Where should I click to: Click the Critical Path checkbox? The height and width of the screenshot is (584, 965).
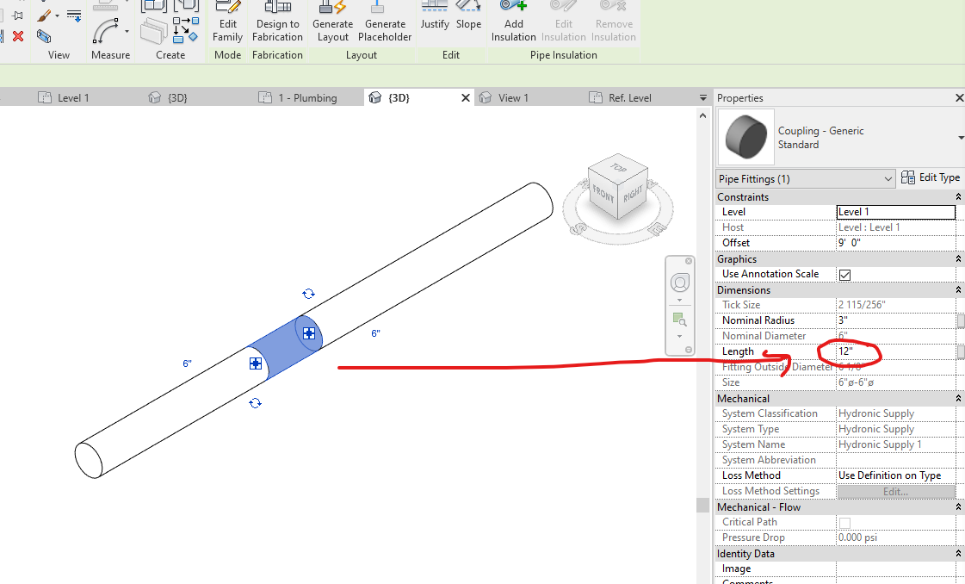pyautogui.click(x=845, y=522)
